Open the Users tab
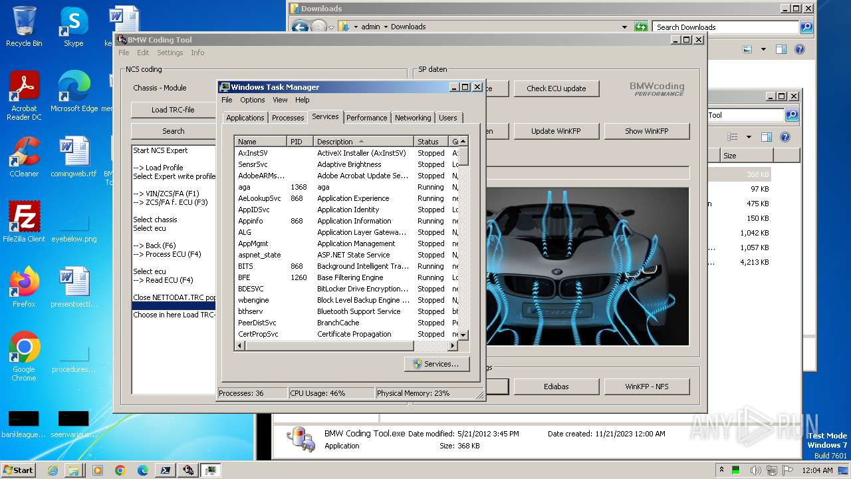The width and height of the screenshot is (851, 479). point(448,118)
